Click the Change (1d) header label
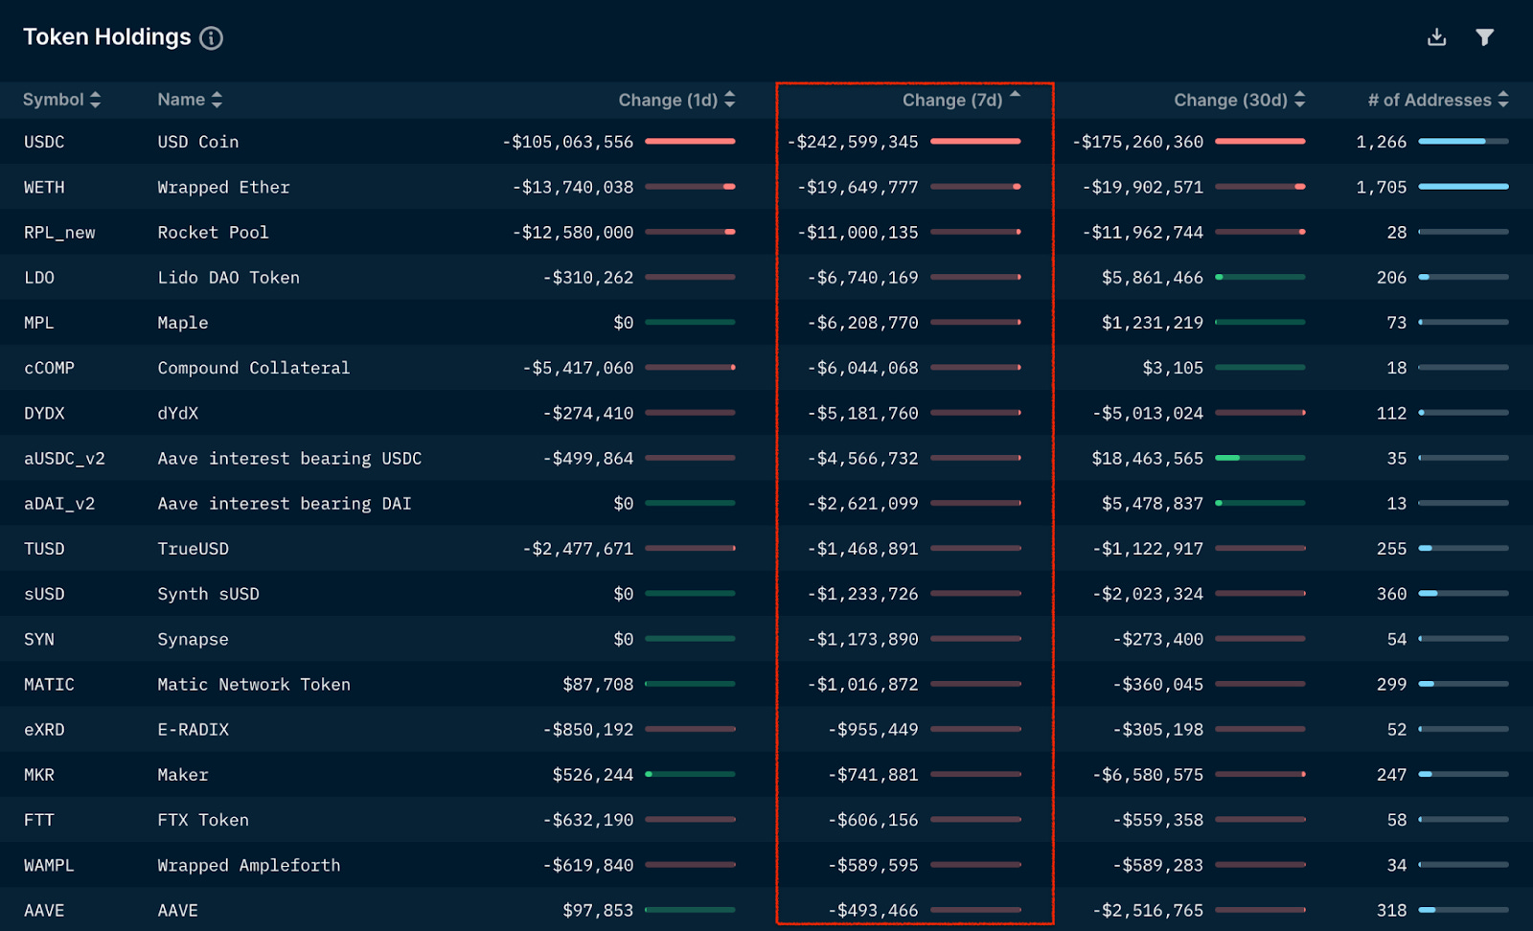 tap(668, 100)
